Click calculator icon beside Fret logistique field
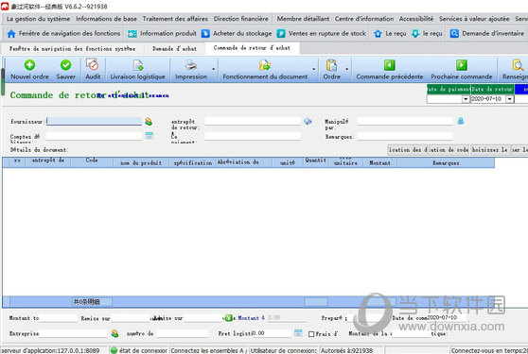The width and height of the screenshot is (528, 354). coord(298,333)
